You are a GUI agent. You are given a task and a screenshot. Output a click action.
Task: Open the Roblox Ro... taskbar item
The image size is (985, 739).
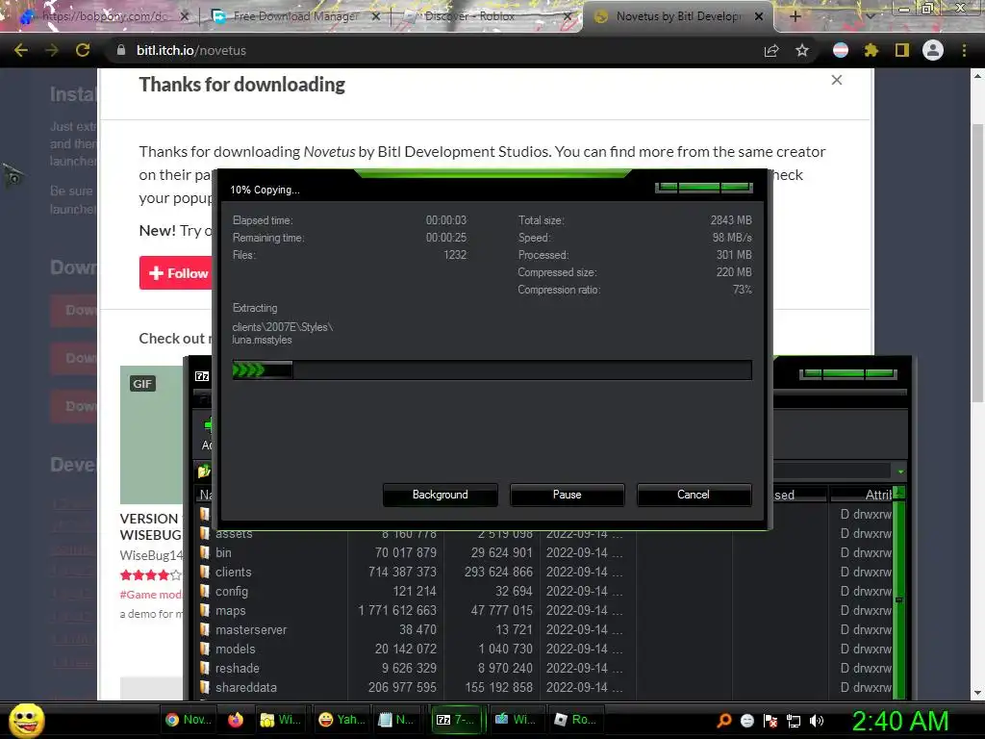[575, 720]
